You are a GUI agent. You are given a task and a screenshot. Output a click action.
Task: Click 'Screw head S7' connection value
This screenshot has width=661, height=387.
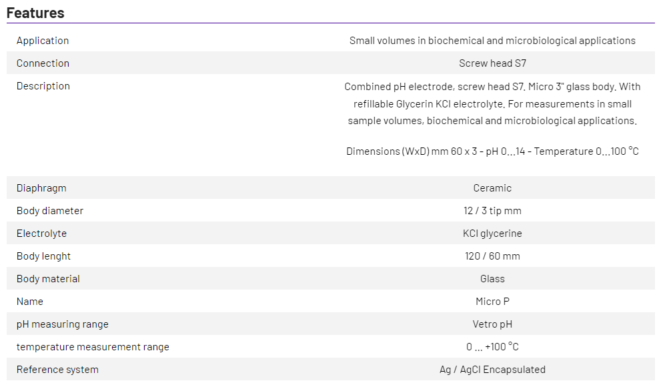(492, 63)
